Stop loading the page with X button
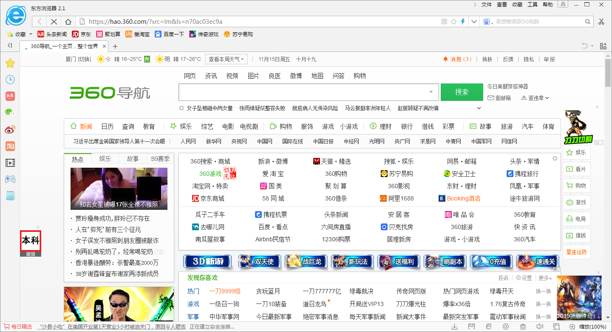This screenshot has width=612, height=332. pos(54,22)
